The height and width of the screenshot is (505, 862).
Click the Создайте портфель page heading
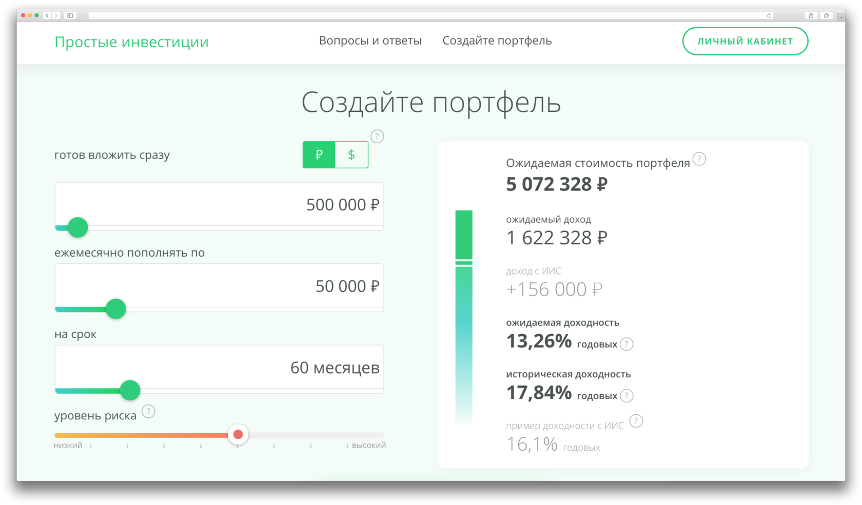pyautogui.click(x=431, y=103)
